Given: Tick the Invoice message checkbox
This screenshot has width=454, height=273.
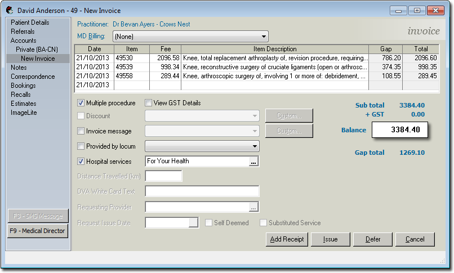Looking at the screenshot, I should 81,131.
